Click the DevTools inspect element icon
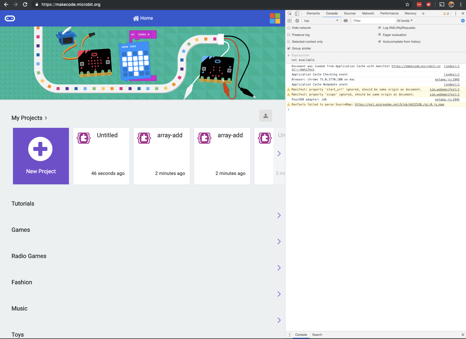This screenshot has width=466, height=339. tap(290, 14)
